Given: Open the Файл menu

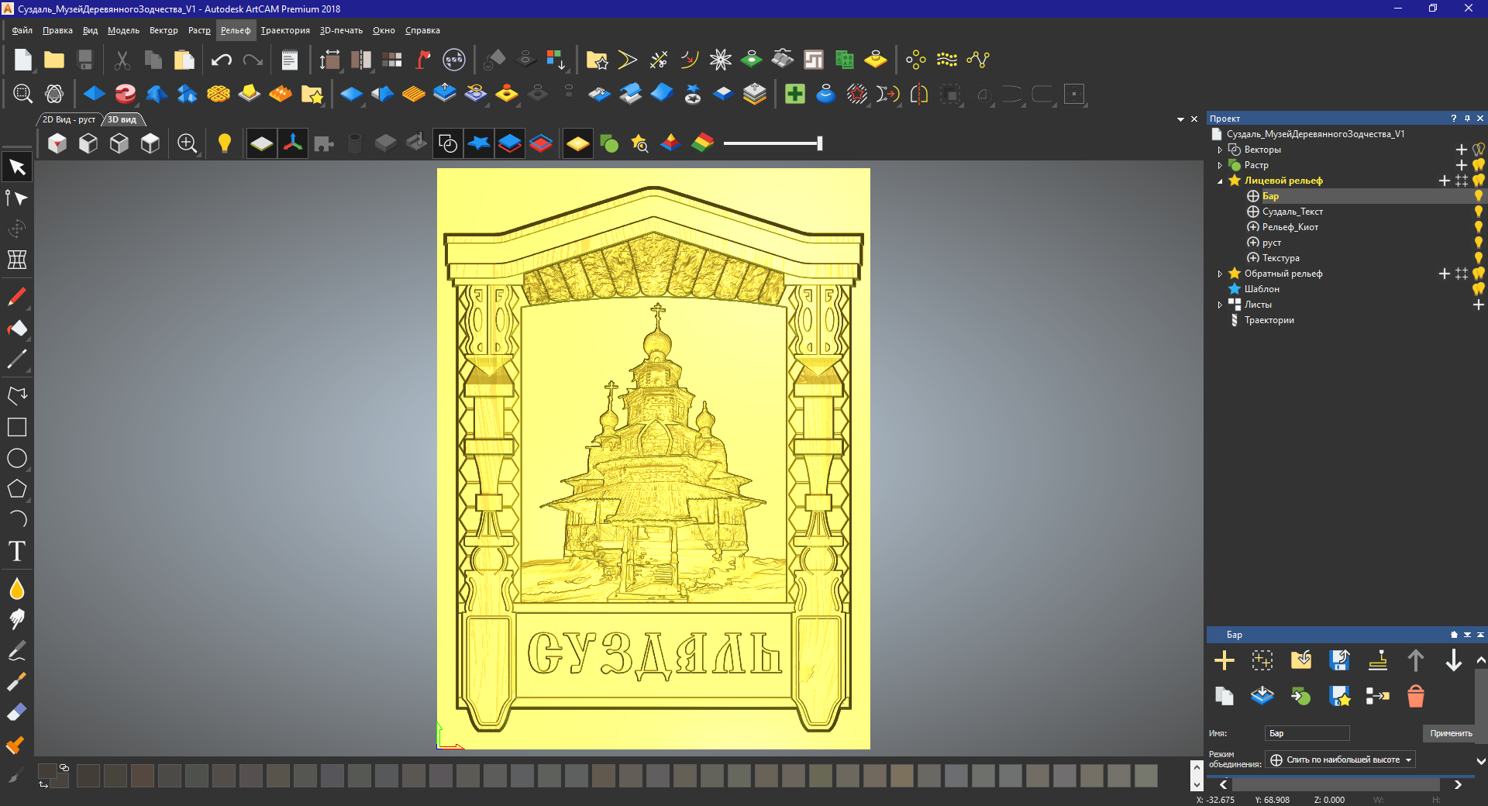Looking at the screenshot, I should (22, 30).
